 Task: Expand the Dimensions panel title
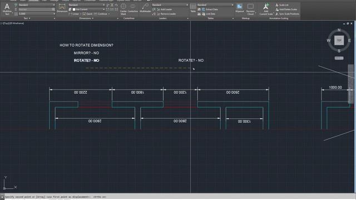(86, 18)
